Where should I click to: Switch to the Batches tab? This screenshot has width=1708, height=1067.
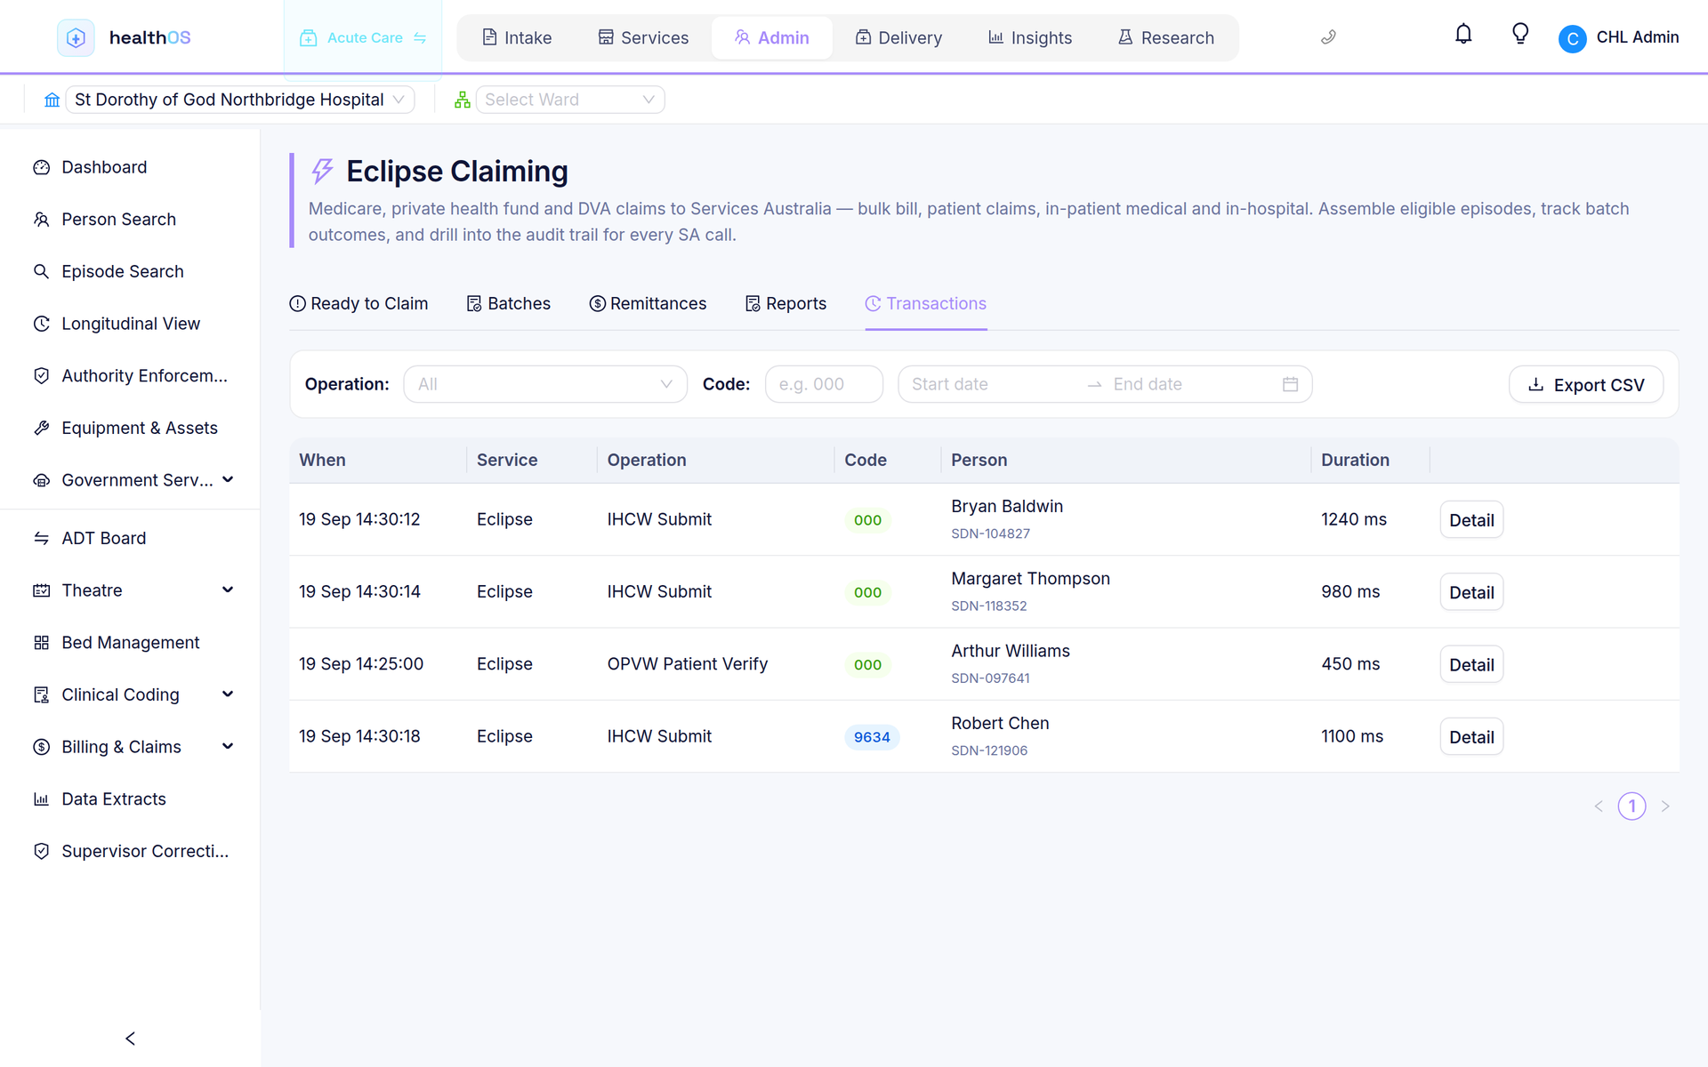509,303
